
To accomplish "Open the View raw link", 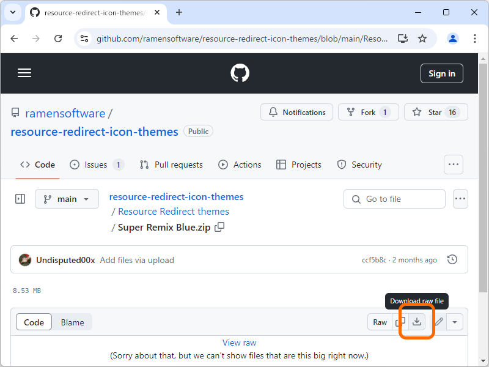I will click(240, 343).
